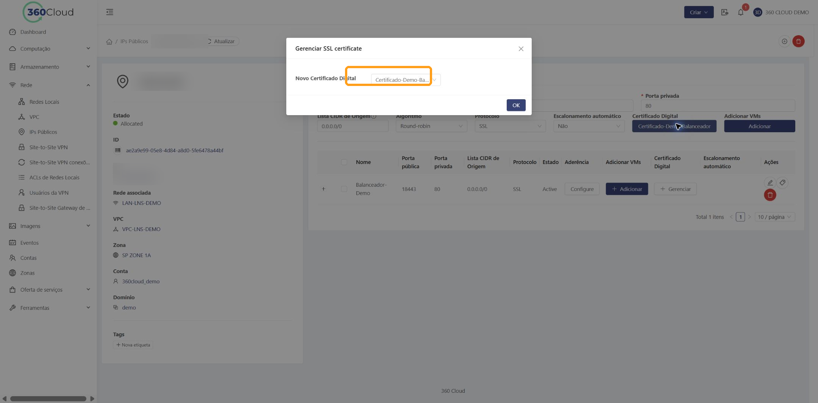
Task: Collapse the Rede sidebar menu
Action: [49, 85]
